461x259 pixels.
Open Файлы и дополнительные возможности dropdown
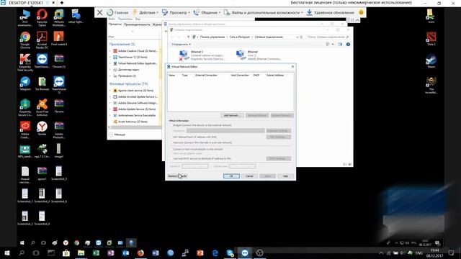coord(264,12)
